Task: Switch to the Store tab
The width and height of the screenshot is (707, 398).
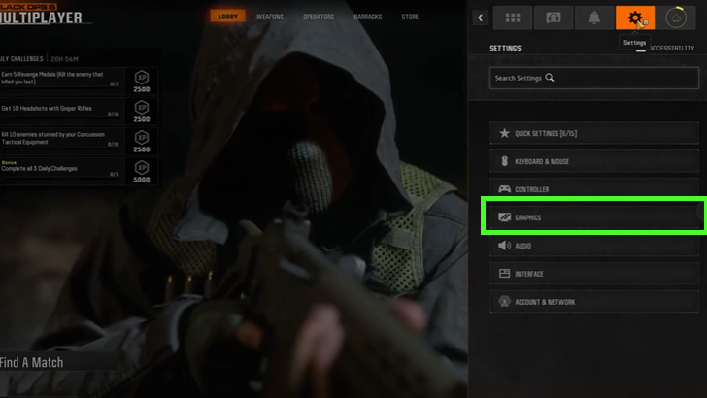Action: tap(410, 17)
